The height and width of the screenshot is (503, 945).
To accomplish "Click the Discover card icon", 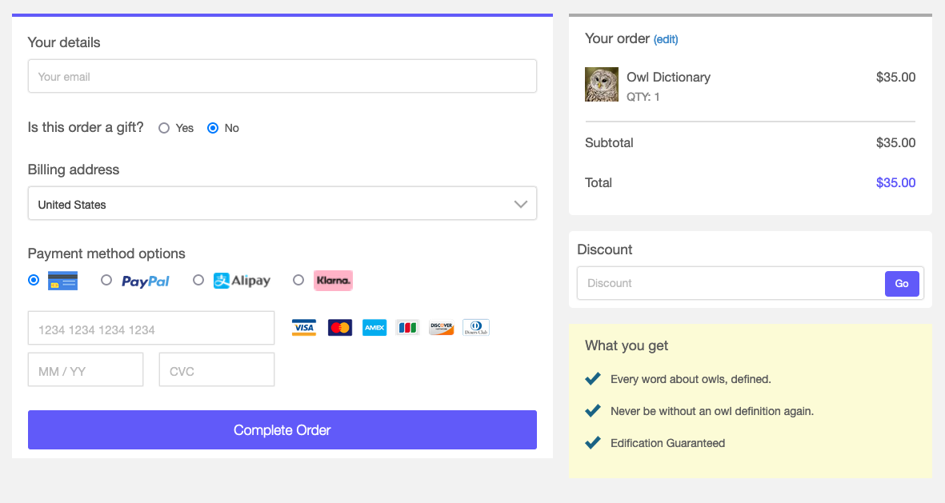I will (442, 328).
